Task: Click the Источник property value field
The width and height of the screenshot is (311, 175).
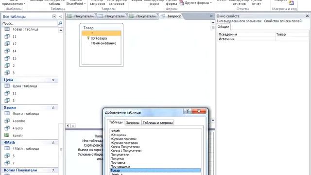Action: [x=292, y=39]
